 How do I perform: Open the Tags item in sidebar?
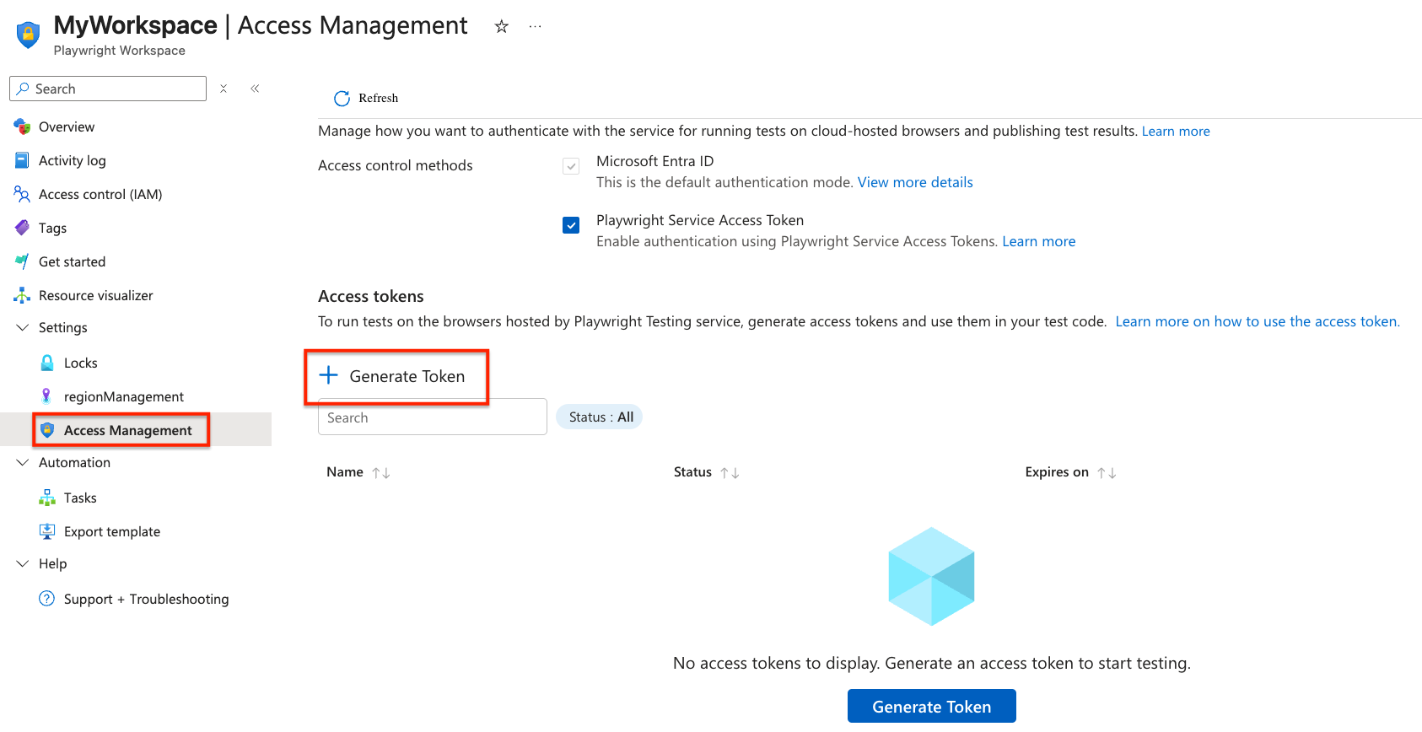(52, 228)
